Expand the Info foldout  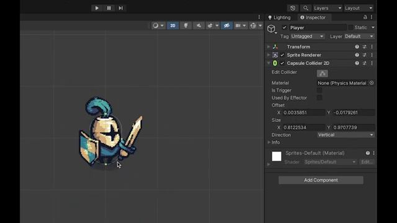pos(269,142)
